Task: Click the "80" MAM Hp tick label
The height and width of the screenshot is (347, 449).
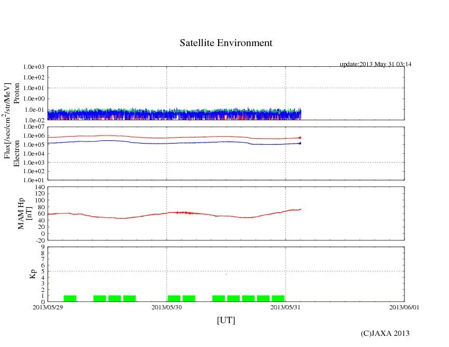Action: [x=41, y=207]
